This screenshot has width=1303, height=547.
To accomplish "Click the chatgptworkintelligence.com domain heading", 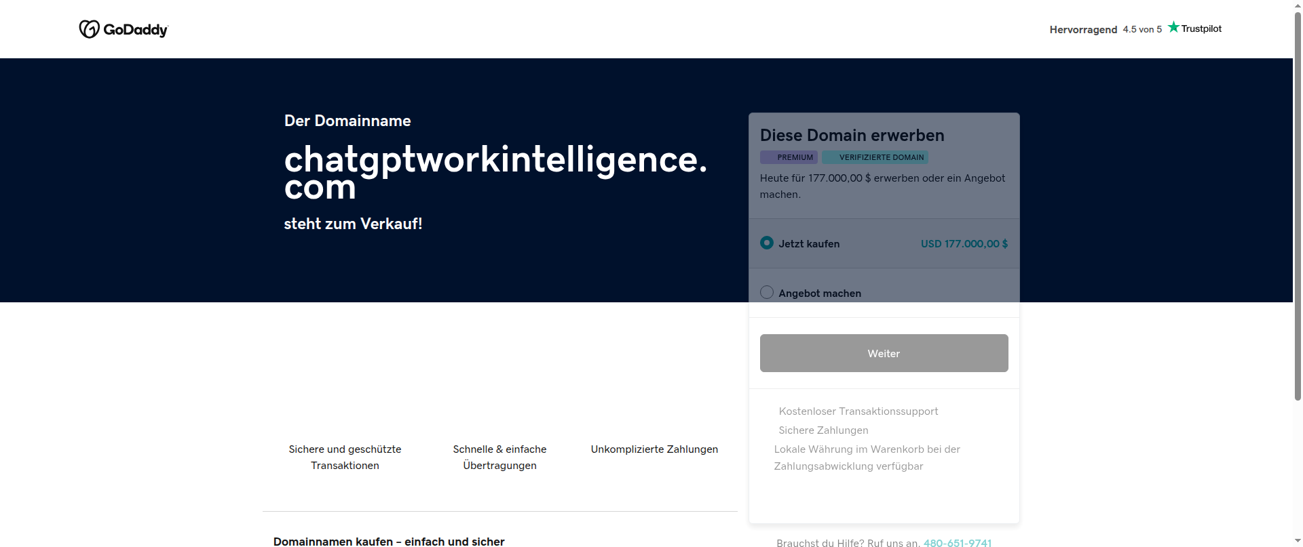I will (495, 173).
